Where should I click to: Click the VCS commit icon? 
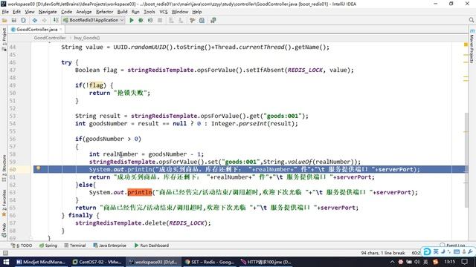(181, 20)
